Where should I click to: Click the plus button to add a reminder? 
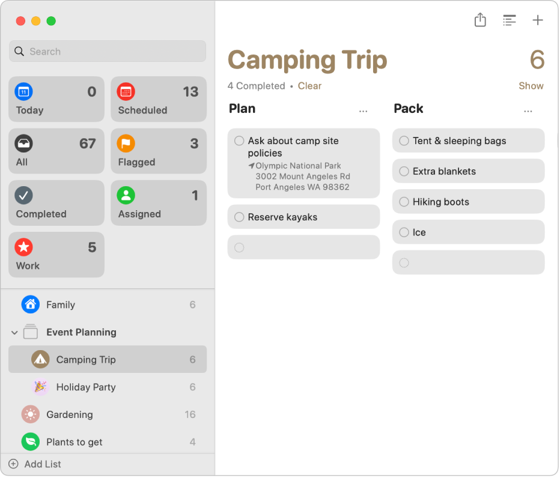[538, 20]
